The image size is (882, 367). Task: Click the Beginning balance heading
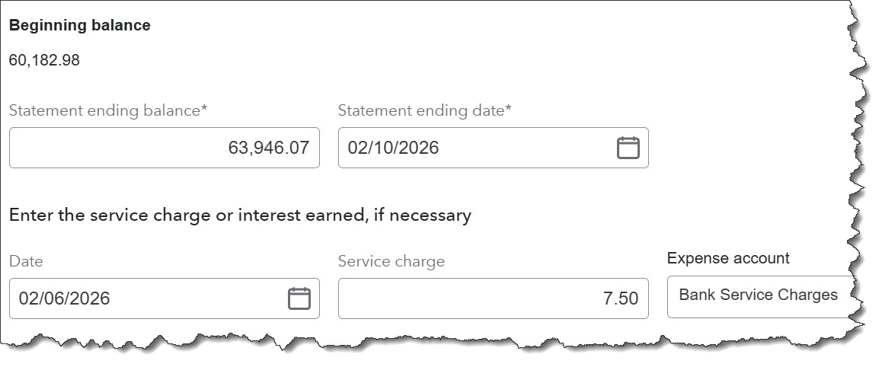coord(79,25)
